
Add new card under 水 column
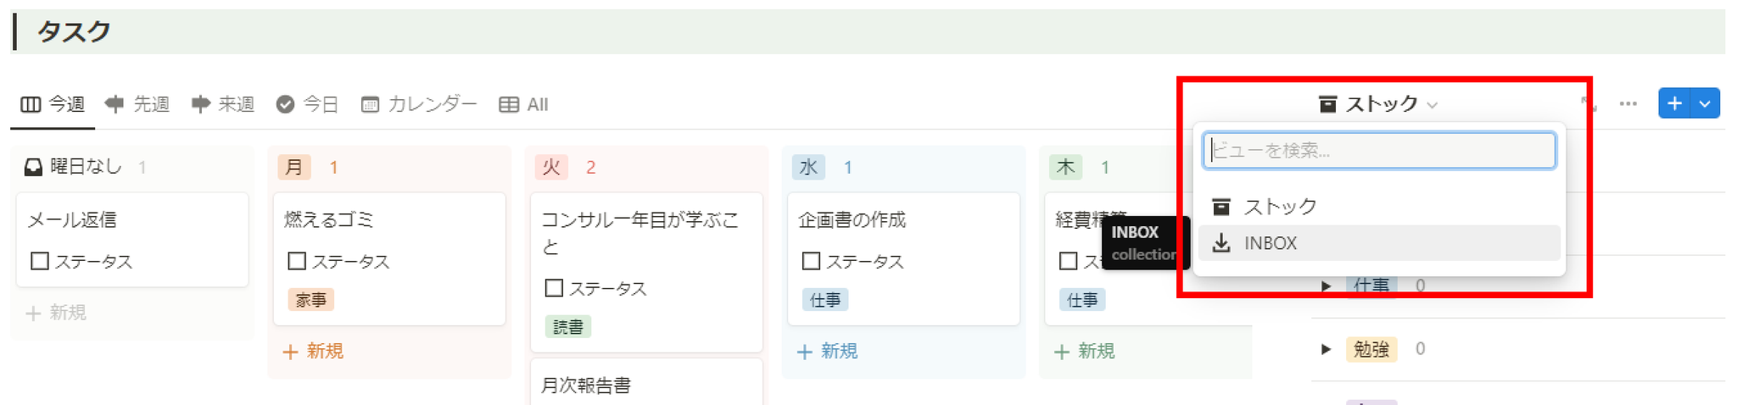(828, 351)
